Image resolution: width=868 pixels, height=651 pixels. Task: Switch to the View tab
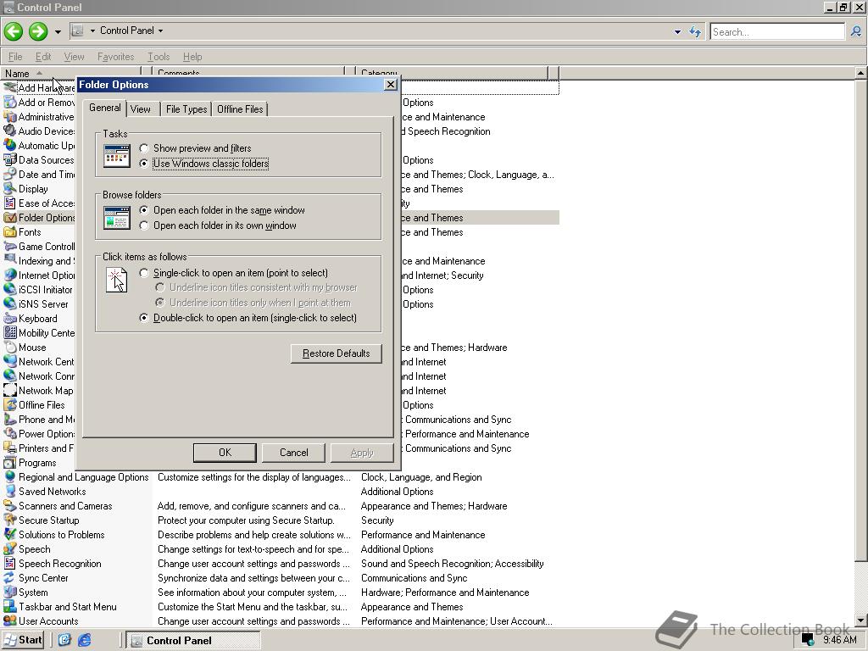[141, 109]
